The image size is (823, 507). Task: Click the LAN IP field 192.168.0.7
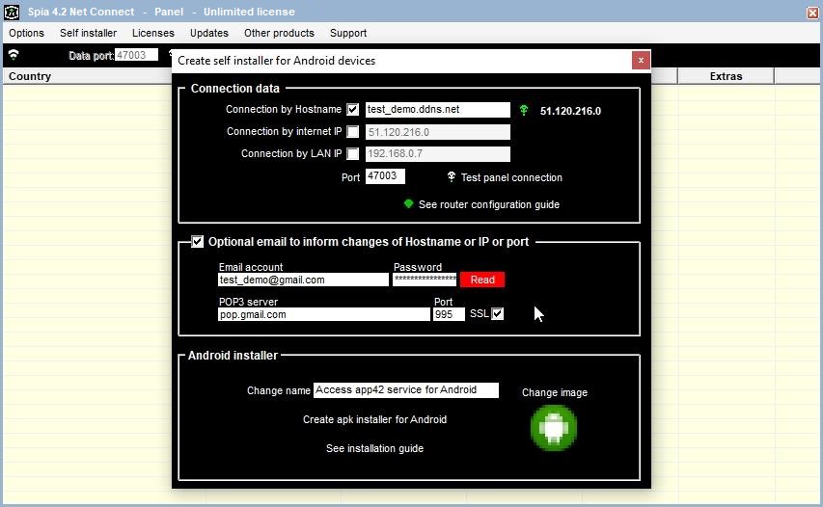[438, 153]
